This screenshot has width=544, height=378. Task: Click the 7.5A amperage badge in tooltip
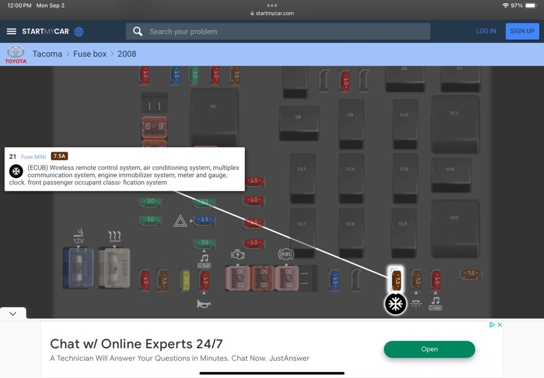(x=60, y=156)
